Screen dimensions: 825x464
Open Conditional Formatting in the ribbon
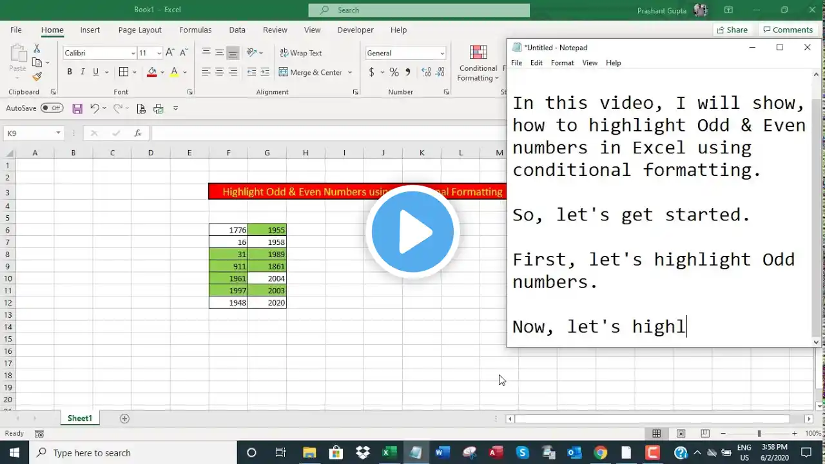click(478, 64)
